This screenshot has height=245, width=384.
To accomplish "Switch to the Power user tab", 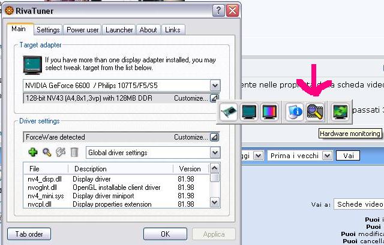I will tap(83, 30).
